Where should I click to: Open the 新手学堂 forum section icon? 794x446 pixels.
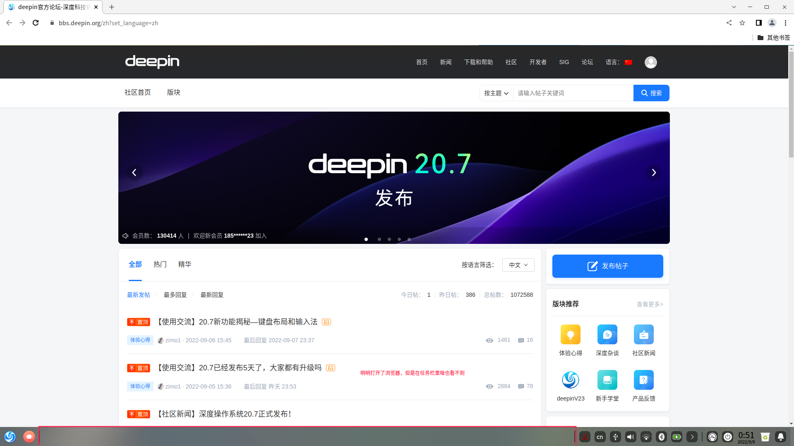(x=607, y=380)
